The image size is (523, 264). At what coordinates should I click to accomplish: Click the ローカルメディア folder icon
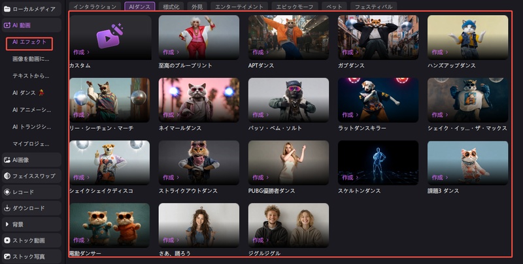click(7, 8)
